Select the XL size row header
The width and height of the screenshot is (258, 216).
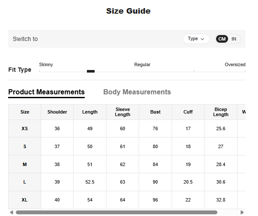[25, 200]
